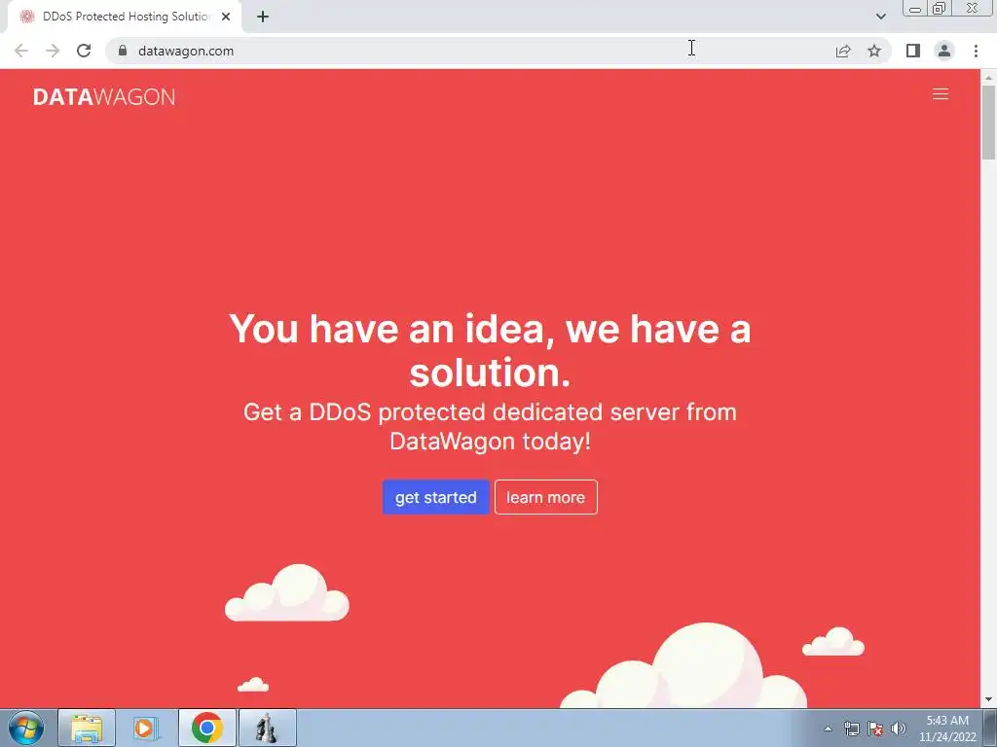The width and height of the screenshot is (997, 747).
Task: Click the learn more button
Action: (x=545, y=497)
